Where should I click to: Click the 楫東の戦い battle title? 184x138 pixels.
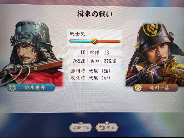pyautogui.click(x=95, y=14)
